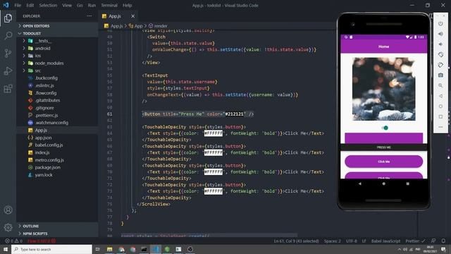451x254 pixels.
Task: Click #FFFFFF color value on line 64
Action: (x=214, y=133)
